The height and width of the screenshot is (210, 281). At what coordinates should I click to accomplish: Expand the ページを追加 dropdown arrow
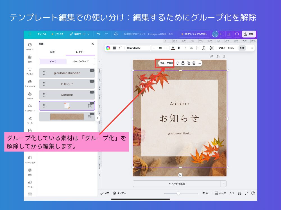click(224, 183)
